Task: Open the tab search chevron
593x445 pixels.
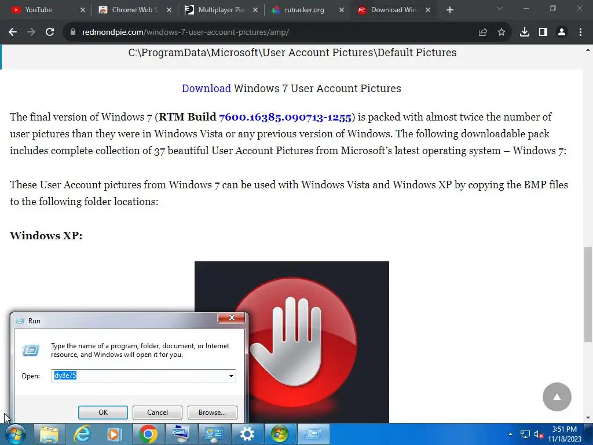Action: [x=500, y=8]
